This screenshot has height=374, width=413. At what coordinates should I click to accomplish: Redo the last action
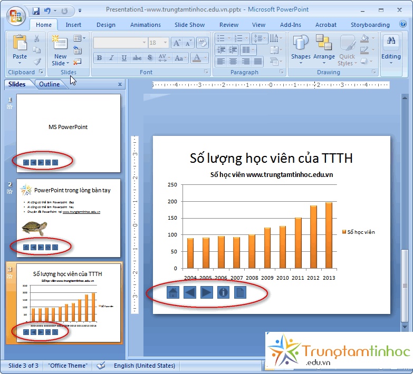64,11
